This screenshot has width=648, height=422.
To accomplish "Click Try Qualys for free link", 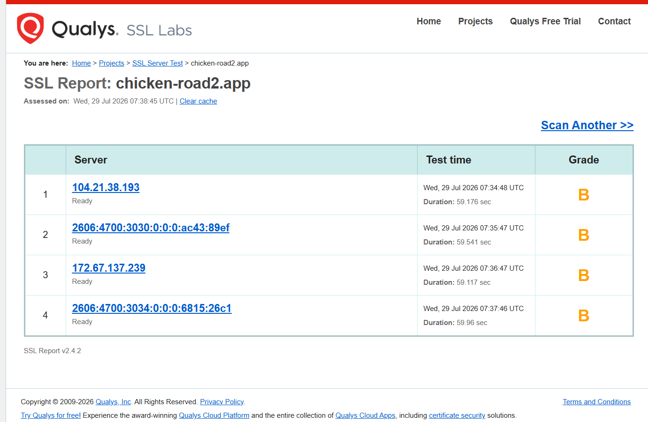I will 51,415.
